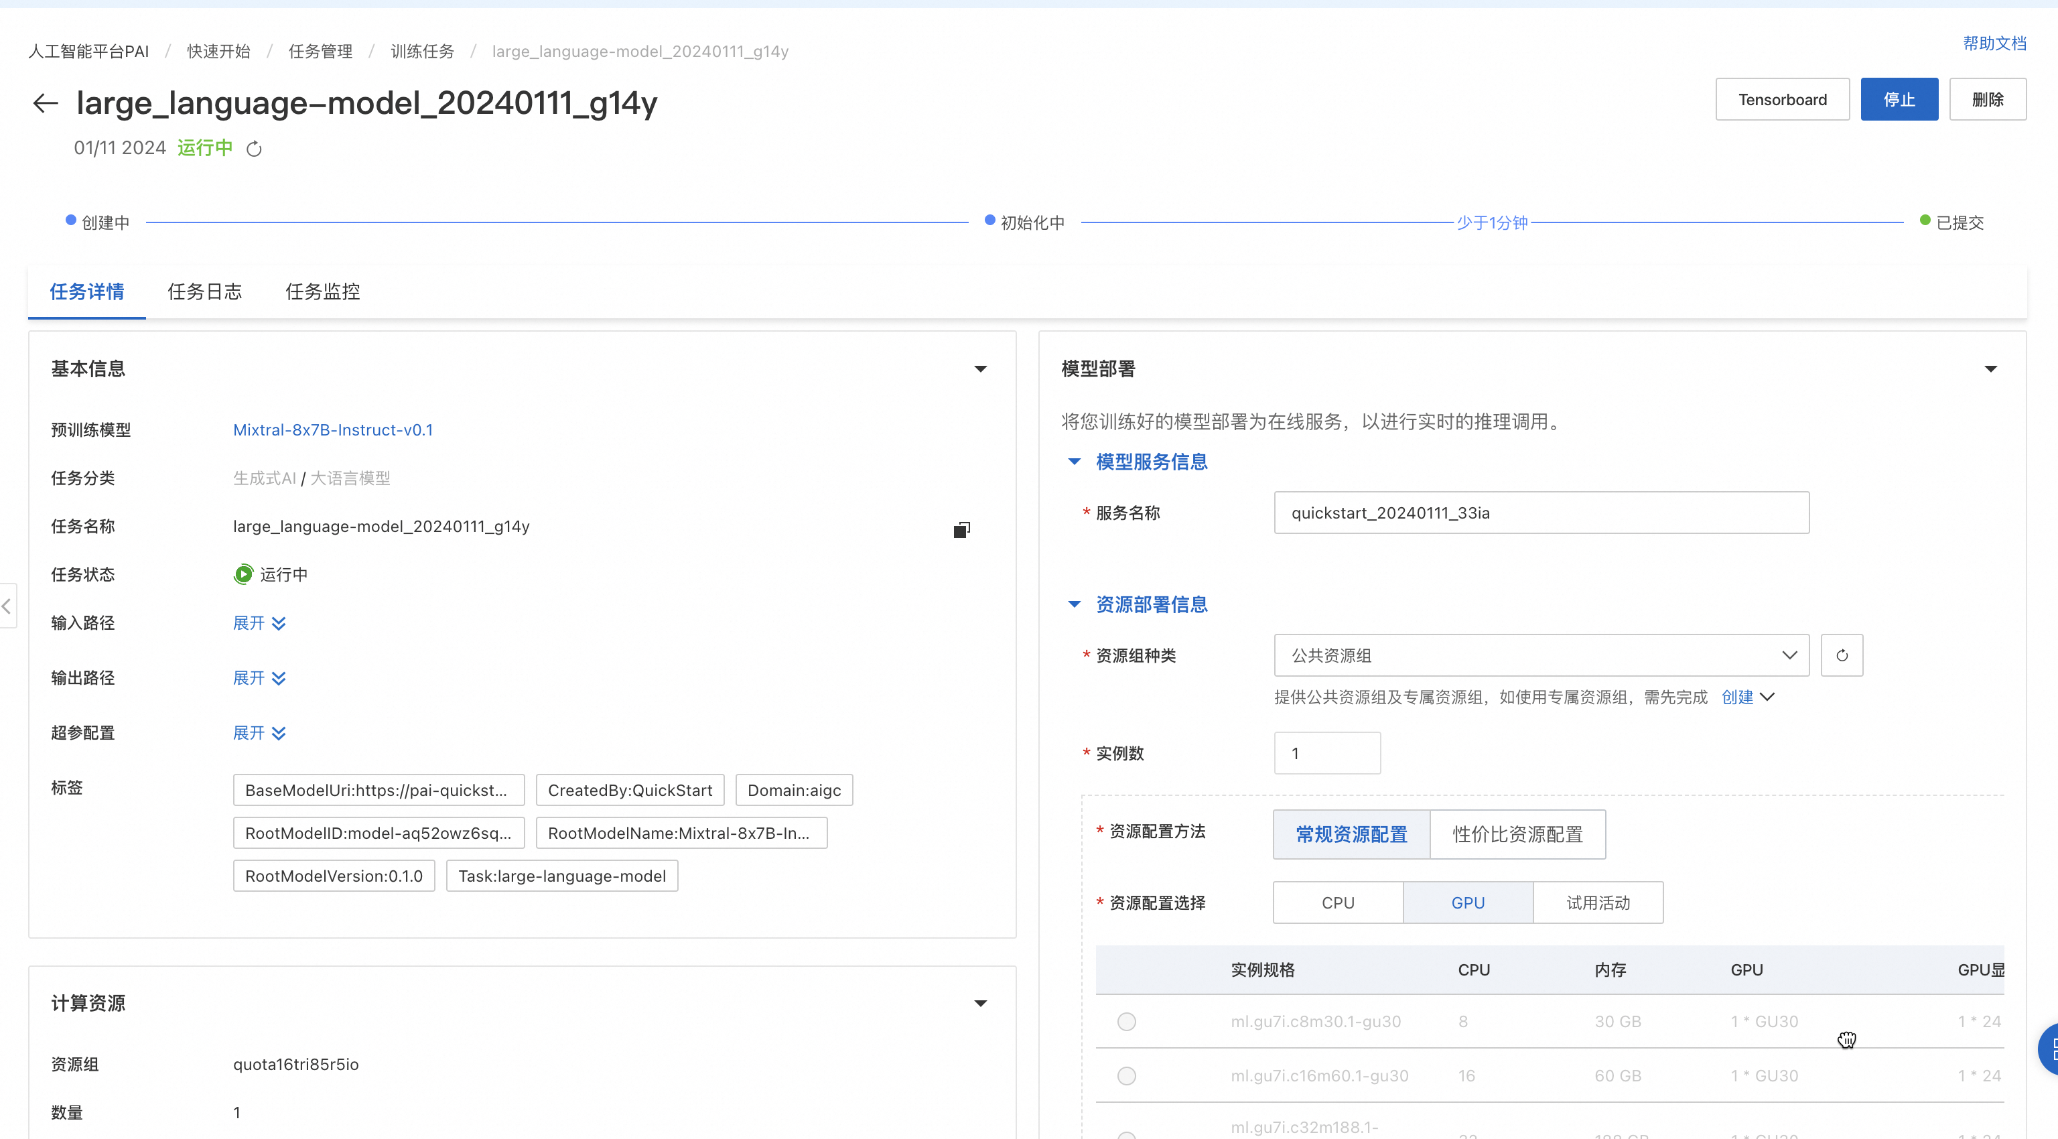This screenshot has height=1139, width=2058.
Task: Click the green running status icon
Action: (243, 574)
